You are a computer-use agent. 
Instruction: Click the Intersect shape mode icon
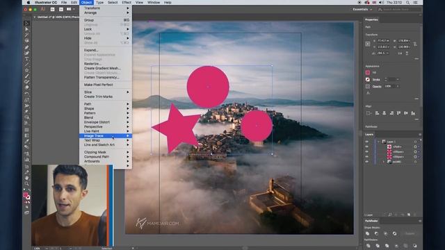[385, 233]
